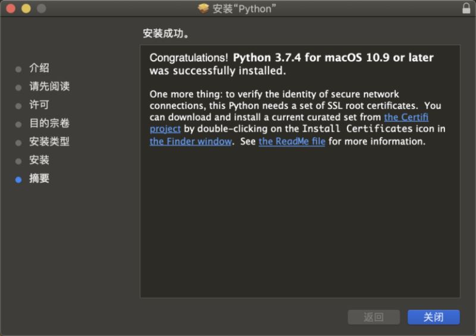Click the package icon beside the installer title
The width and height of the screenshot is (476, 336).
click(x=203, y=8)
